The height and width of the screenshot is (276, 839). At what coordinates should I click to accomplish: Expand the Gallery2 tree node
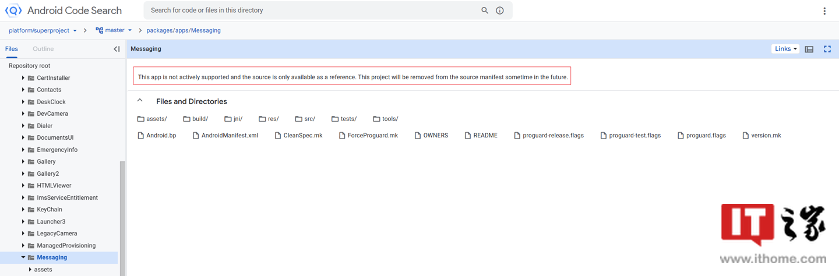23,174
